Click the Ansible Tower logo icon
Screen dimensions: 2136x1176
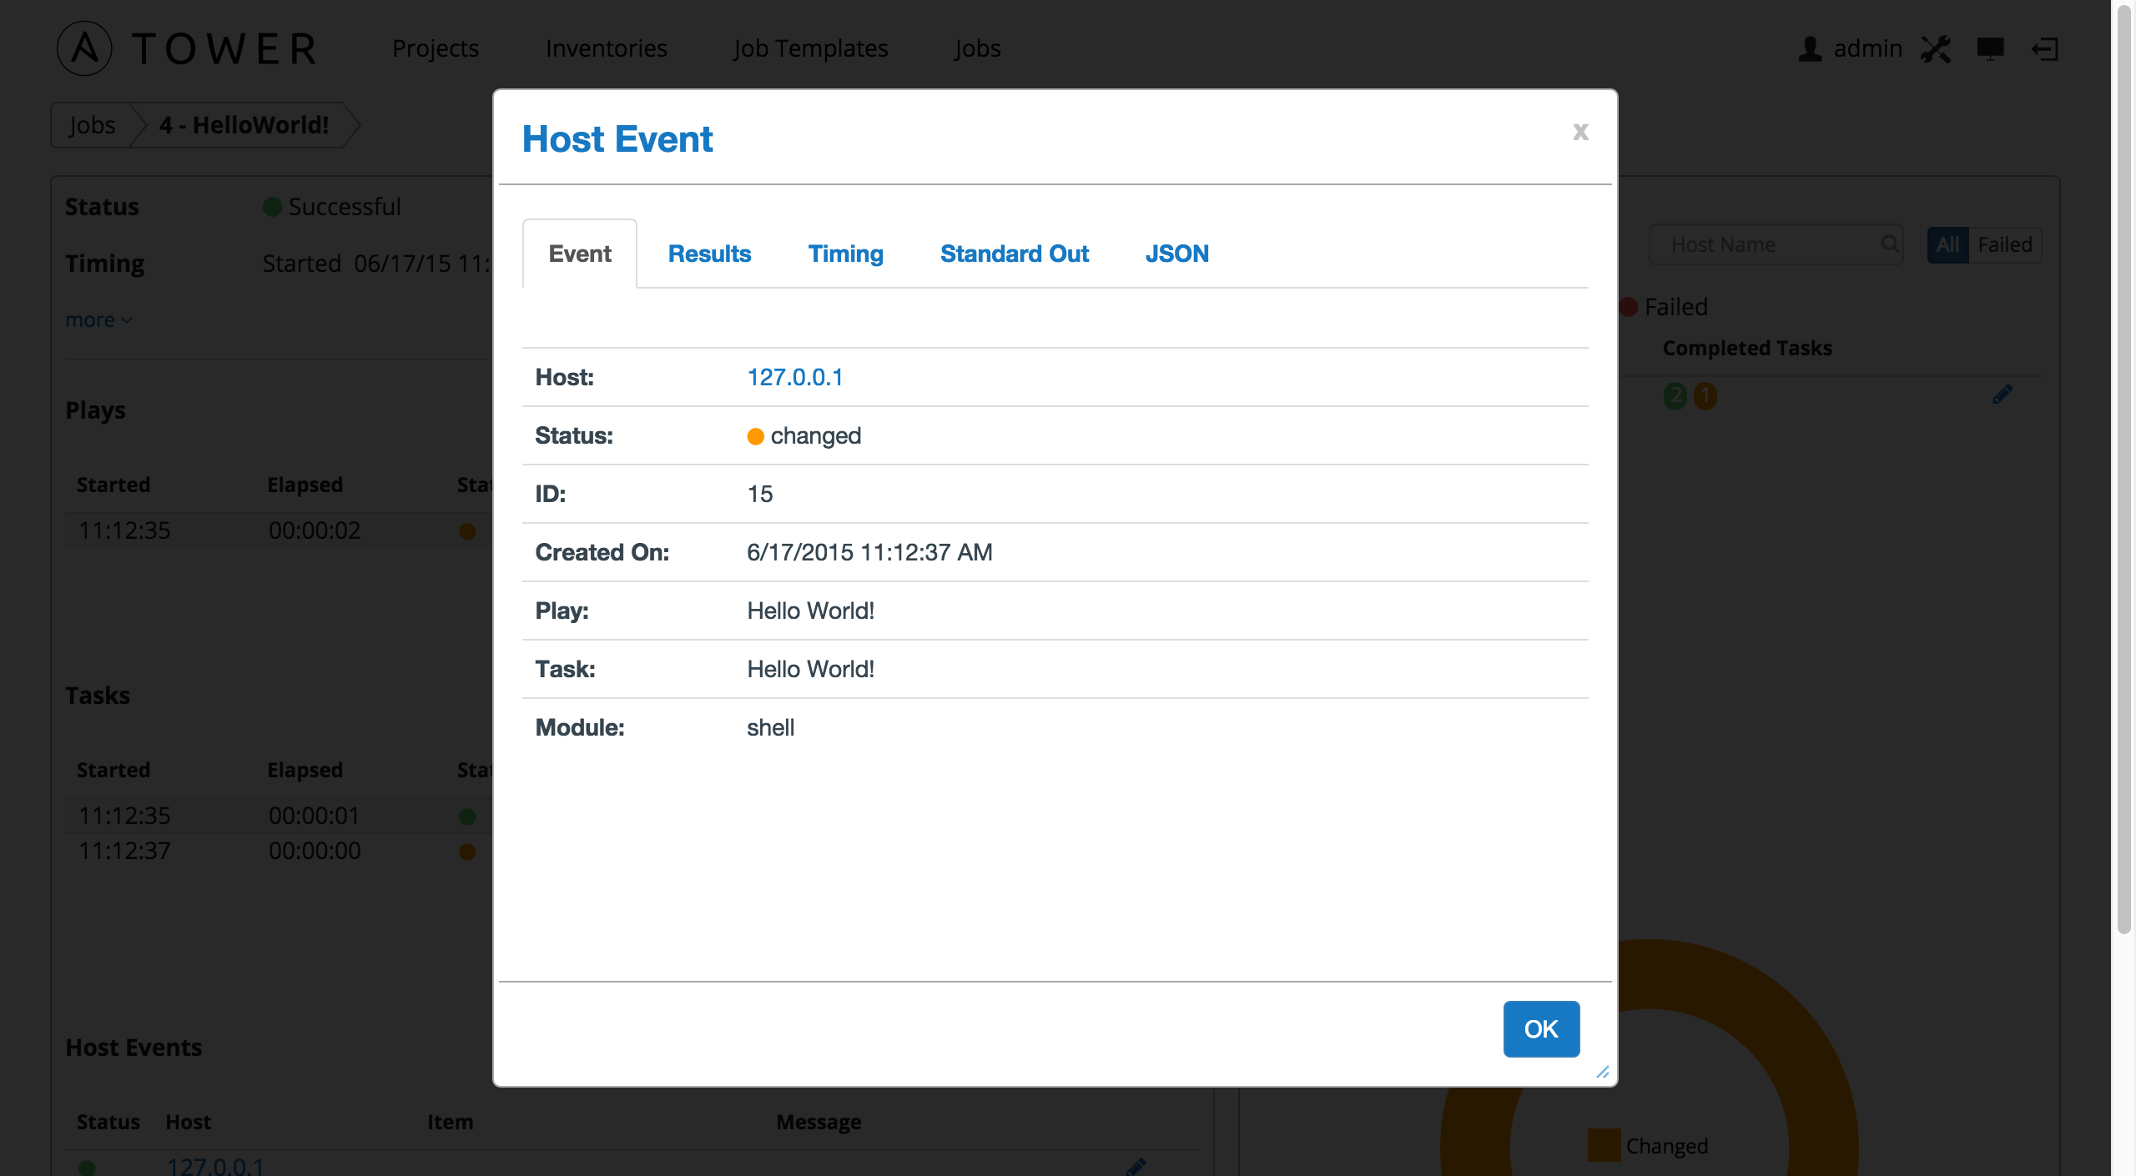click(x=84, y=48)
